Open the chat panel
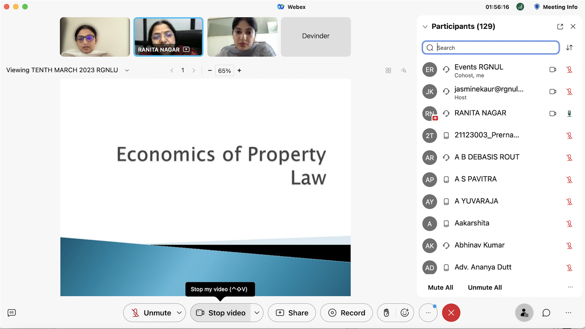This screenshot has width=585, height=329. coord(546,313)
